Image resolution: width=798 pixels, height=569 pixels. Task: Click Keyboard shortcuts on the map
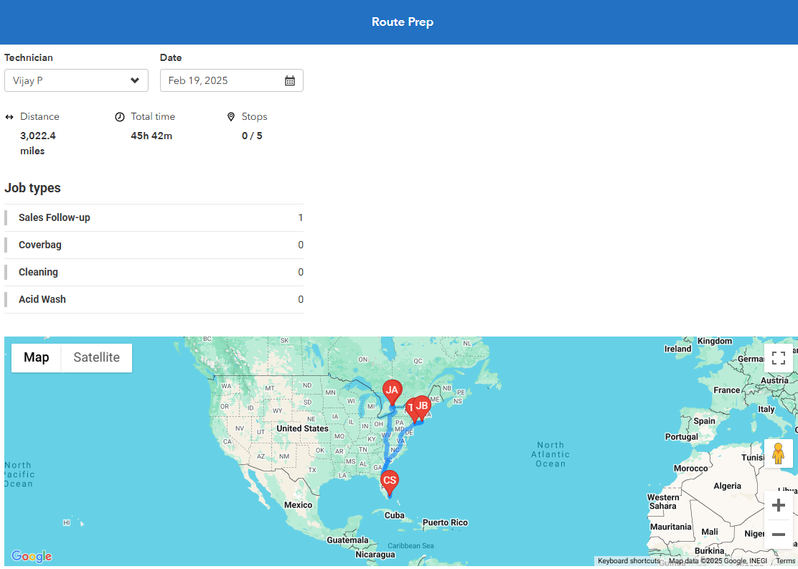click(x=629, y=561)
